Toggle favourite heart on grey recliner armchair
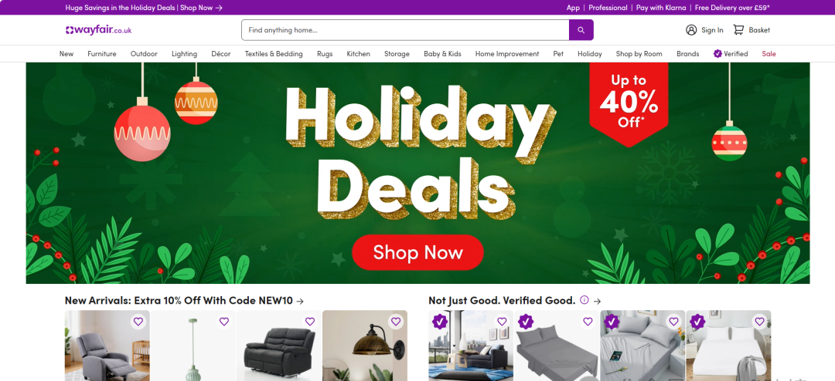 pyautogui.click(x=138, y=322)
